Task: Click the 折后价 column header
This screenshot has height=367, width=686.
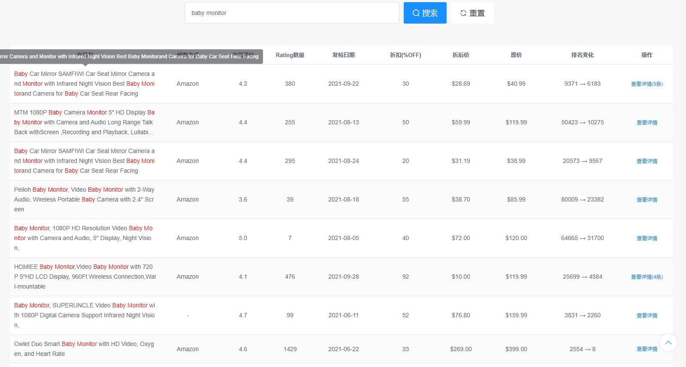Action: (x=461, y=55)
